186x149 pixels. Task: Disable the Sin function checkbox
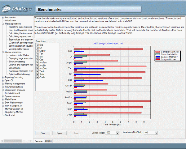pyautogui.click(x=38, y=57)
